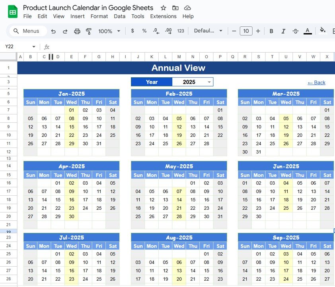
Task: Open the Name box dropdown arrow
Action: 34,47
